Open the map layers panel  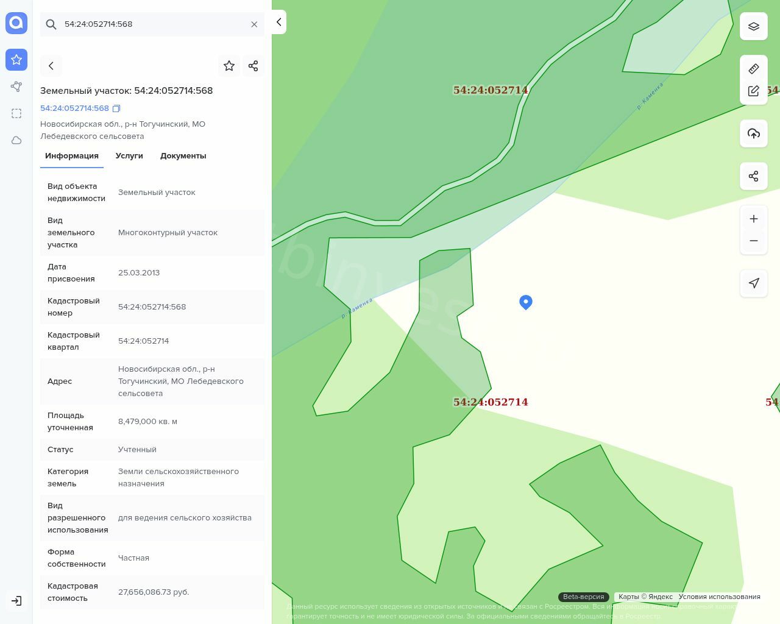coord(753,26)
